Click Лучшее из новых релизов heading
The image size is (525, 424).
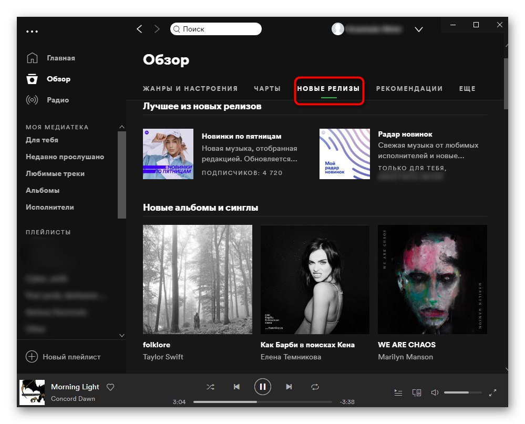coord(202,107)
